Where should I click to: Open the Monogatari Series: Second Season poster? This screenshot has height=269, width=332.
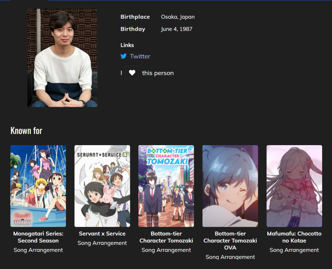click(x=38, y=186)
